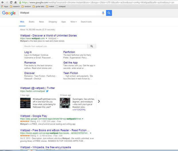The image size is (178, 151).
Task: Switch to the Shopping tab
Action: [53, 22]
